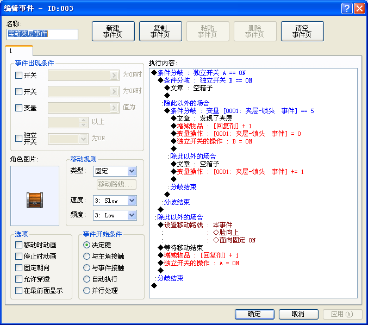Select the 自动执行 trigger radio button
The width and height of the screenshot is (368, 325).
coord(86,279)
